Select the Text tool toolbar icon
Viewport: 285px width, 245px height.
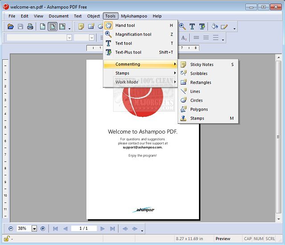(x=192, y=27)
